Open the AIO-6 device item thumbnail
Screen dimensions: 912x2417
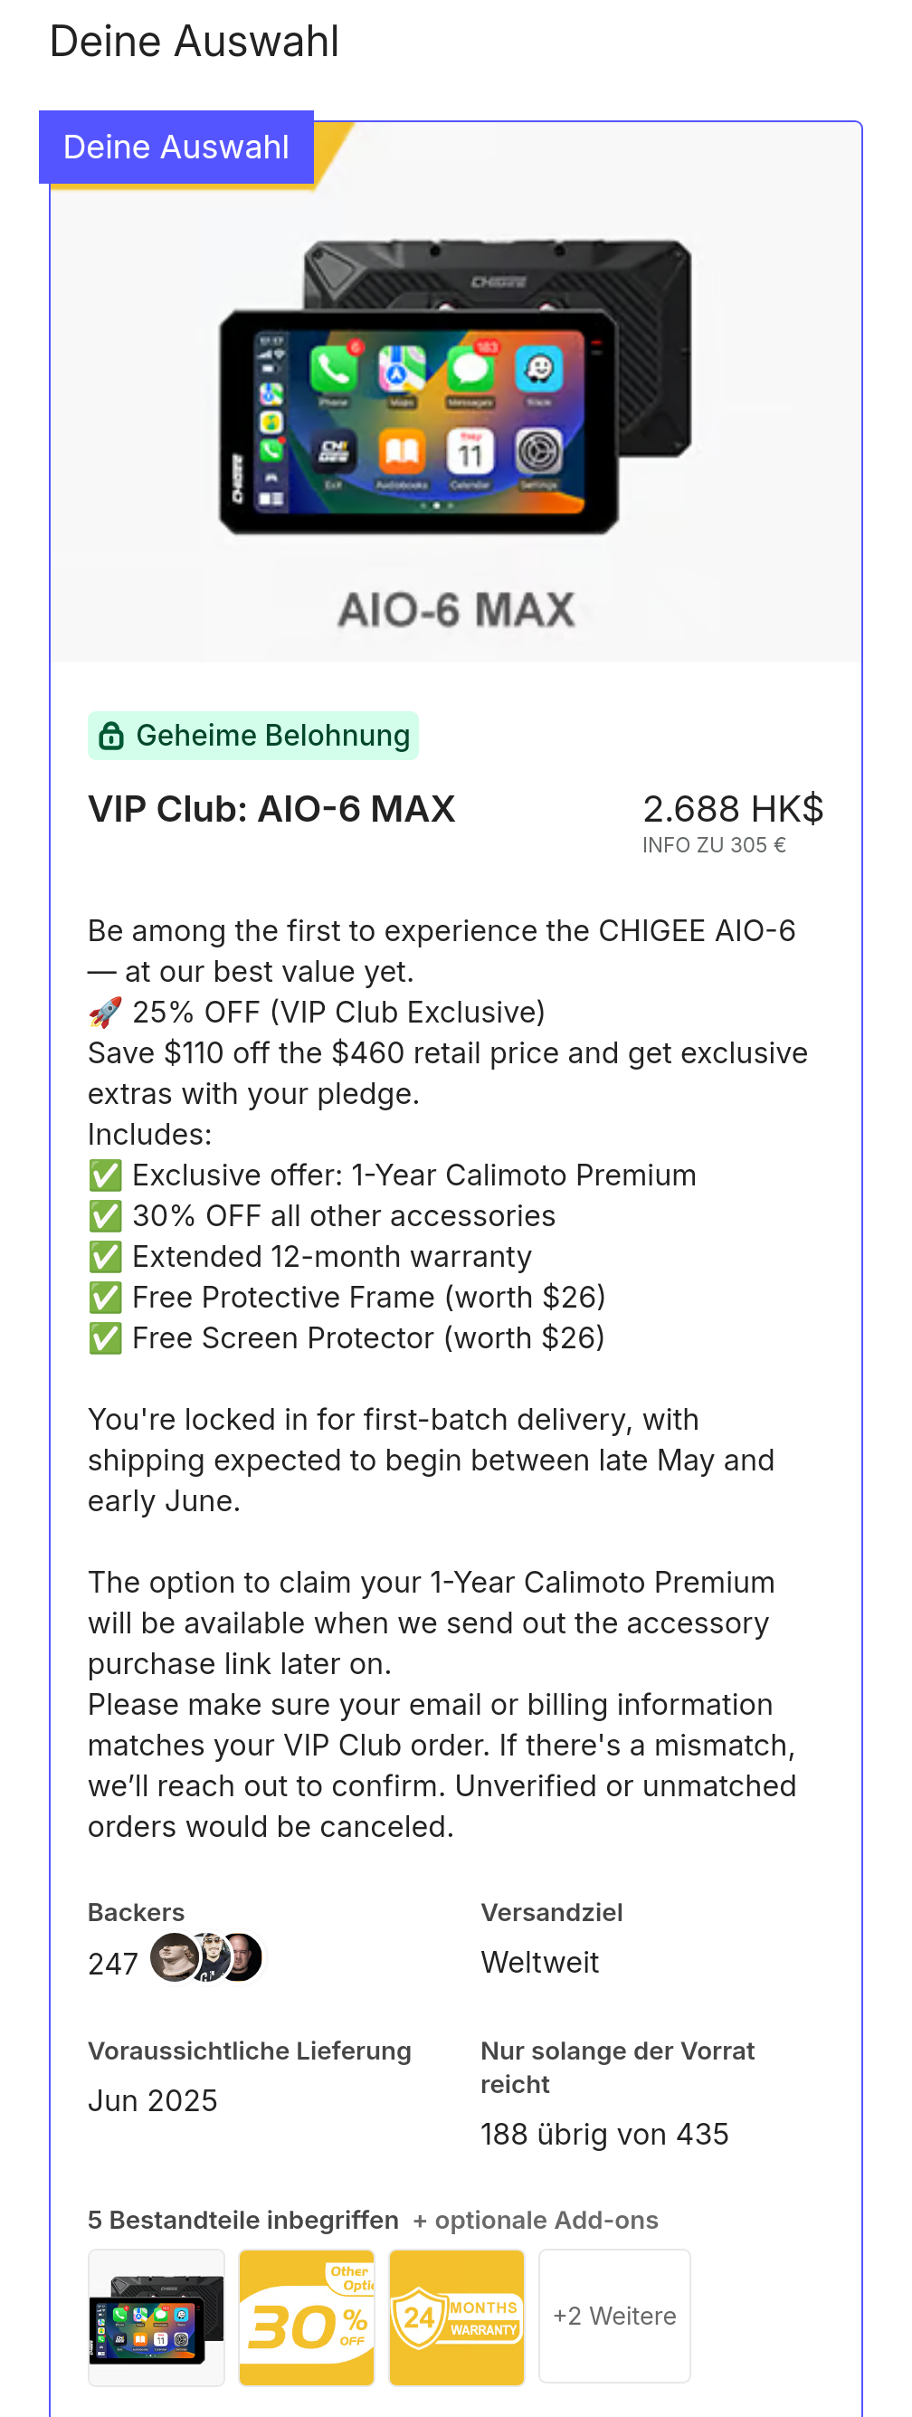[157, 2317]
